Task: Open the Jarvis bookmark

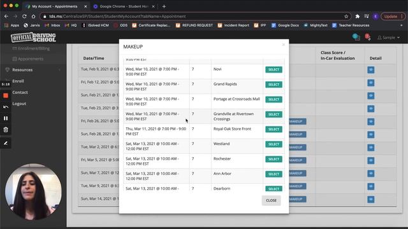Action: 32,25
